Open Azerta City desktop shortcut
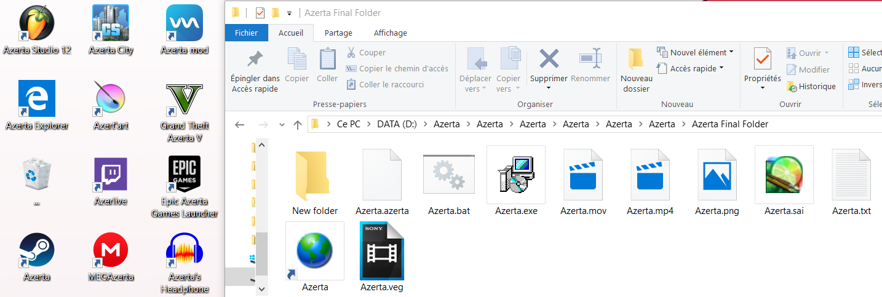 111,30
